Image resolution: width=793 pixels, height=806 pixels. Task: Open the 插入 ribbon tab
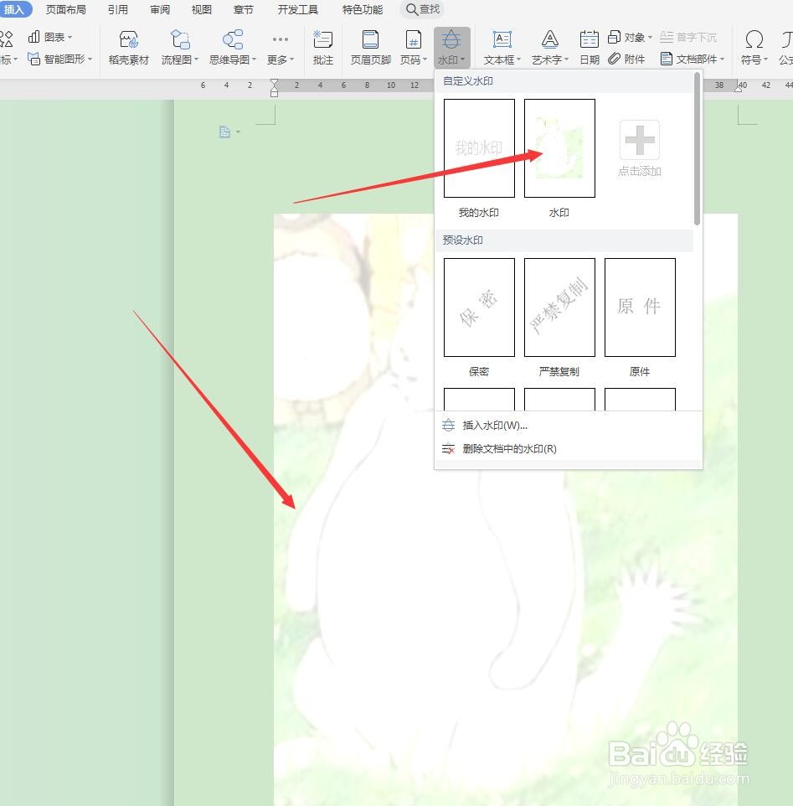coord(14,9)
